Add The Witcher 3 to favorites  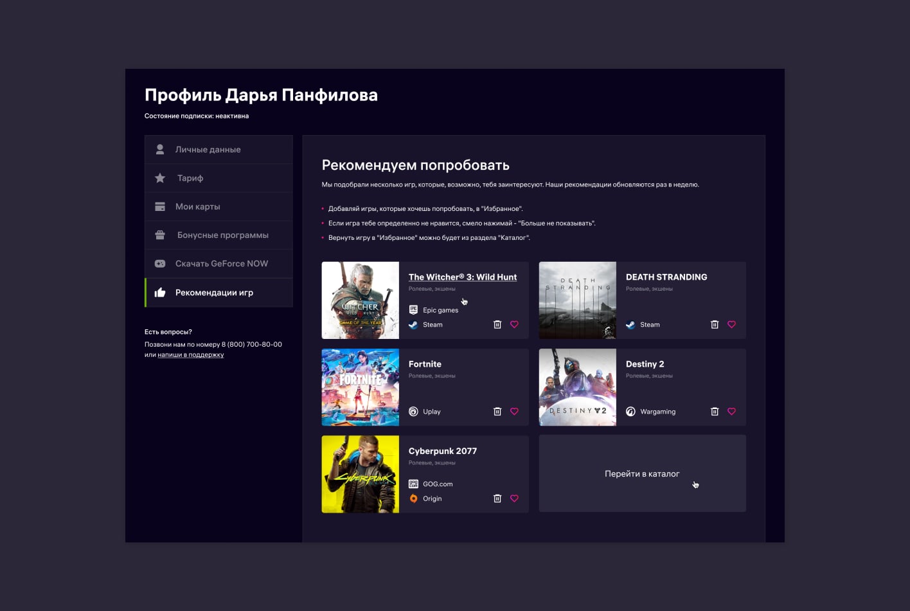(514, 325)
